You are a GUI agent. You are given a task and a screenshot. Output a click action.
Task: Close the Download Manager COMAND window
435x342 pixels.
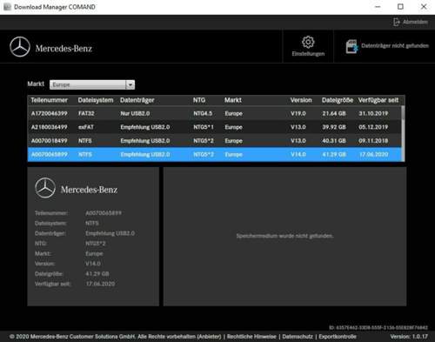point(424,7)
